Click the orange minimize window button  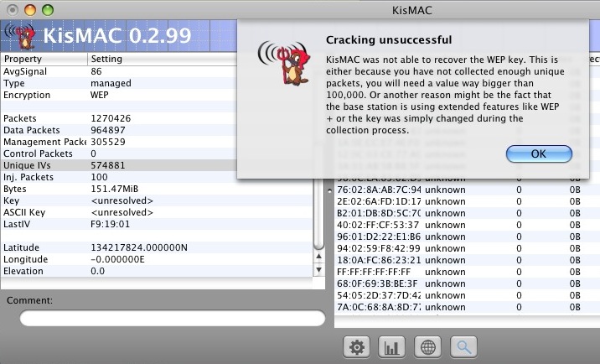(x=30, y=10)
